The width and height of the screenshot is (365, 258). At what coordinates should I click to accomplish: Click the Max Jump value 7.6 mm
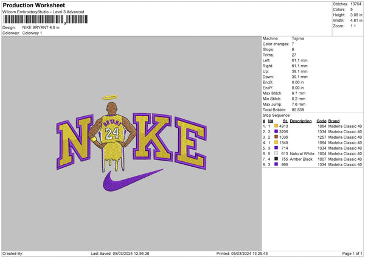299,104
